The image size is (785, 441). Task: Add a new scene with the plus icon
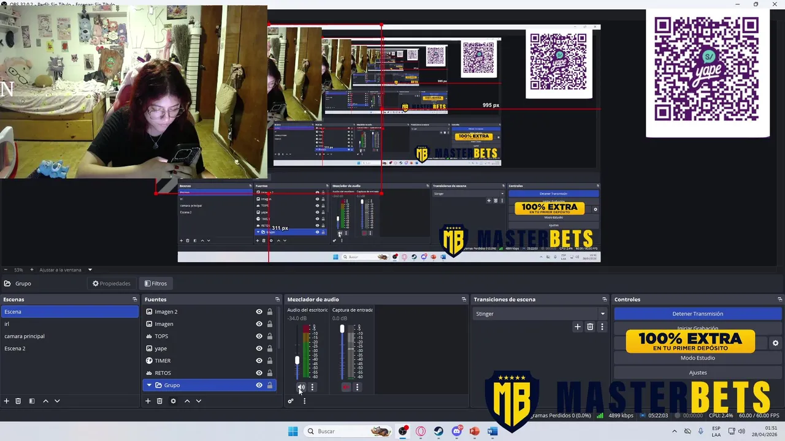click(7, 401)
